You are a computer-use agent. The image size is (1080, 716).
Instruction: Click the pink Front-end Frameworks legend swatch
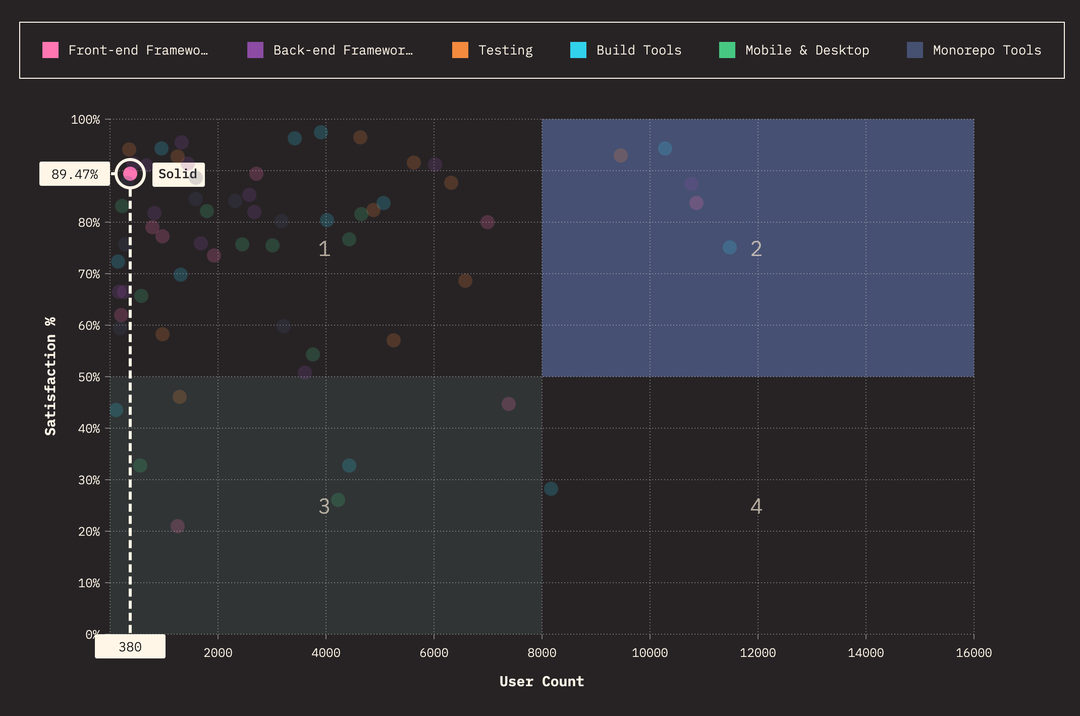tap(50, 50)
